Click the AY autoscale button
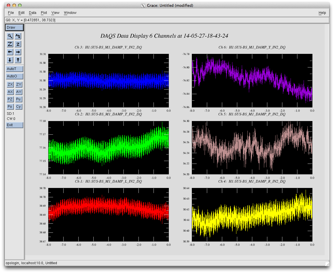The image size is (334, 273). (x=18, y=92)
